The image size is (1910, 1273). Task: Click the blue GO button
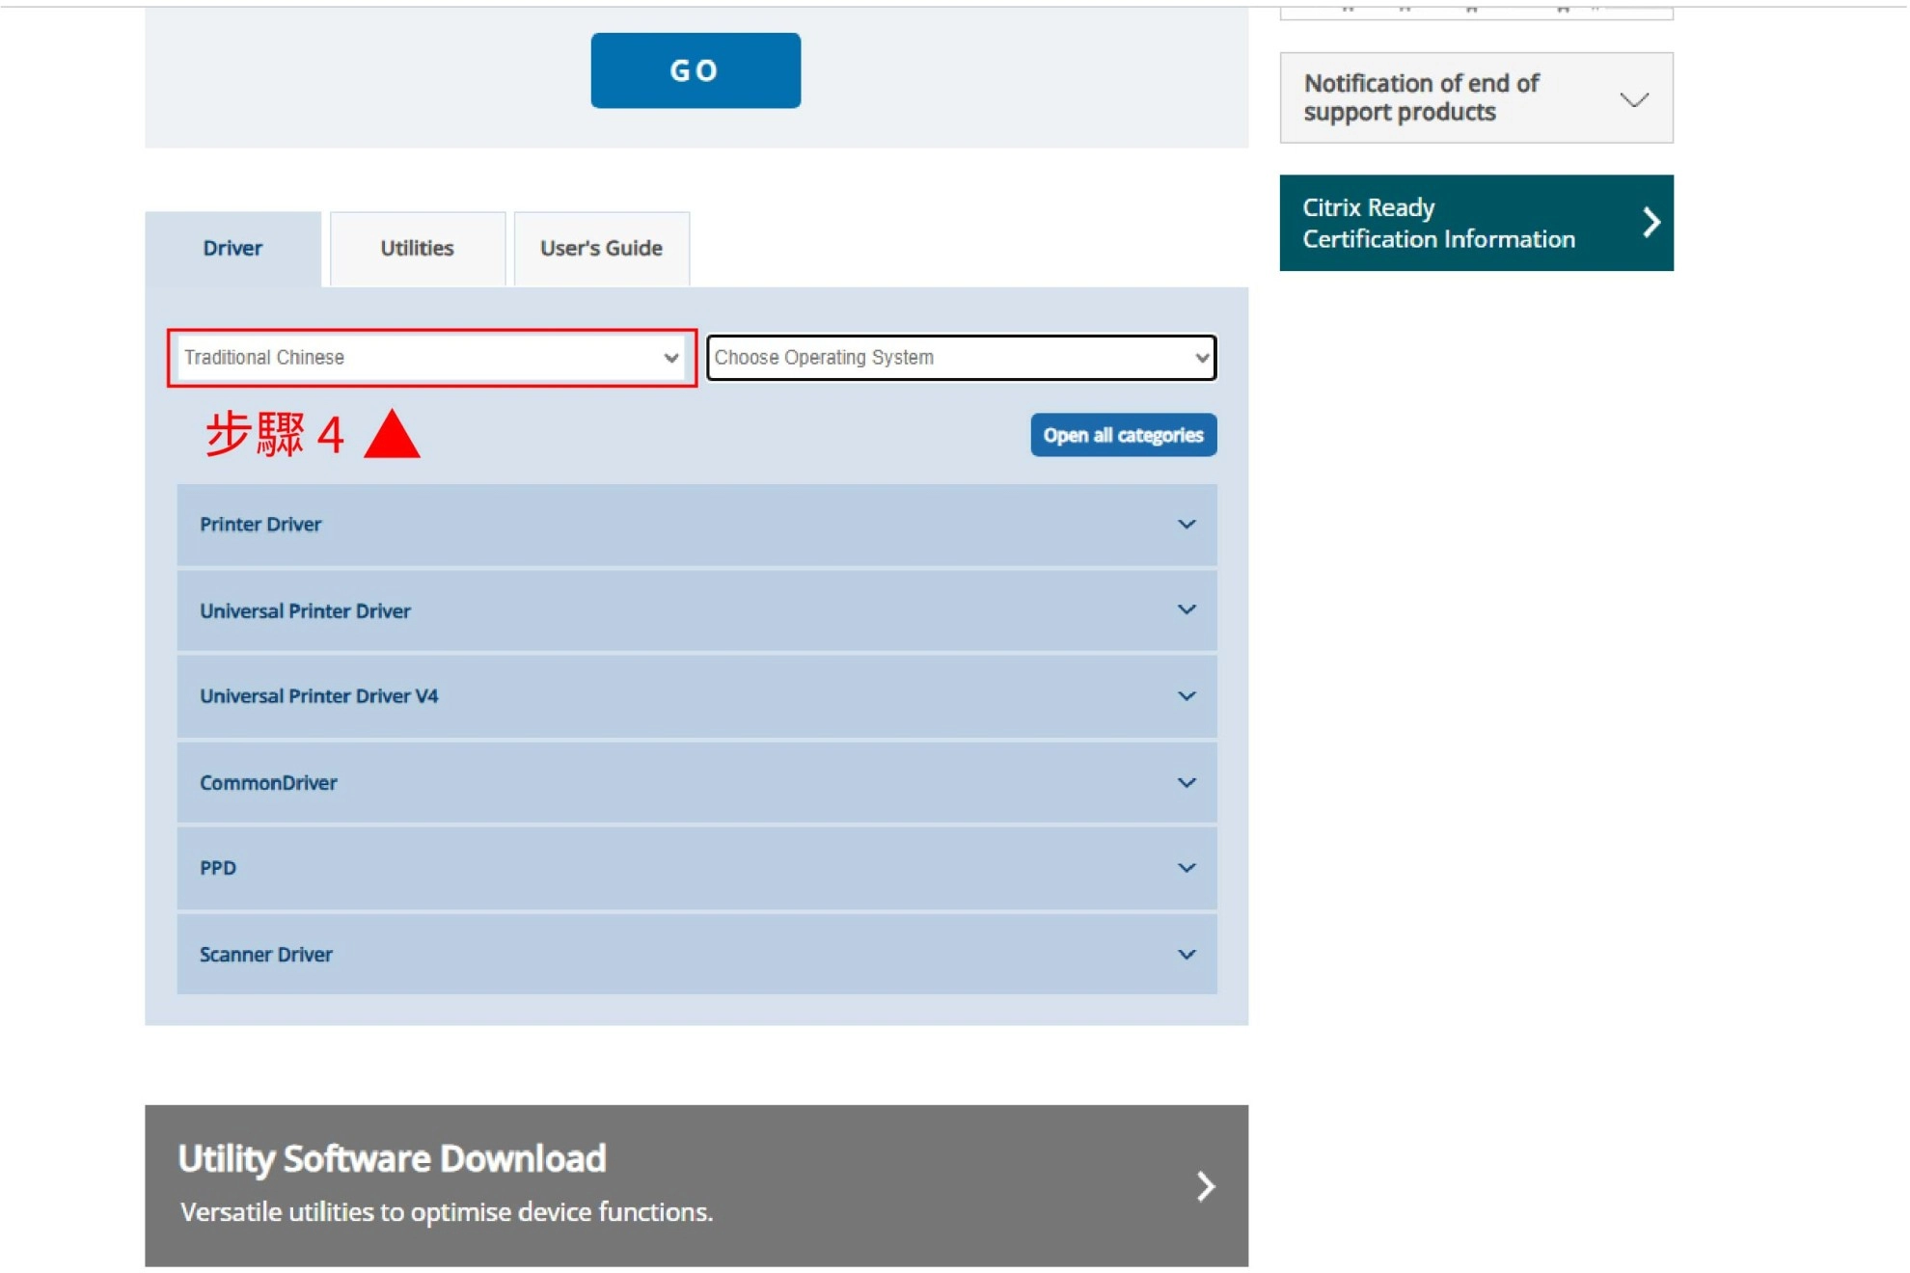(695, 70)
